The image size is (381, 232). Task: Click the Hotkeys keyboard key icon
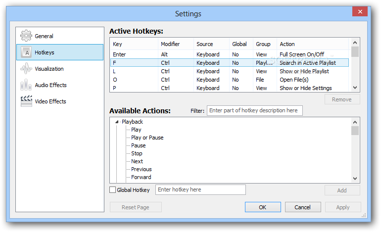(x=26, y=52)
